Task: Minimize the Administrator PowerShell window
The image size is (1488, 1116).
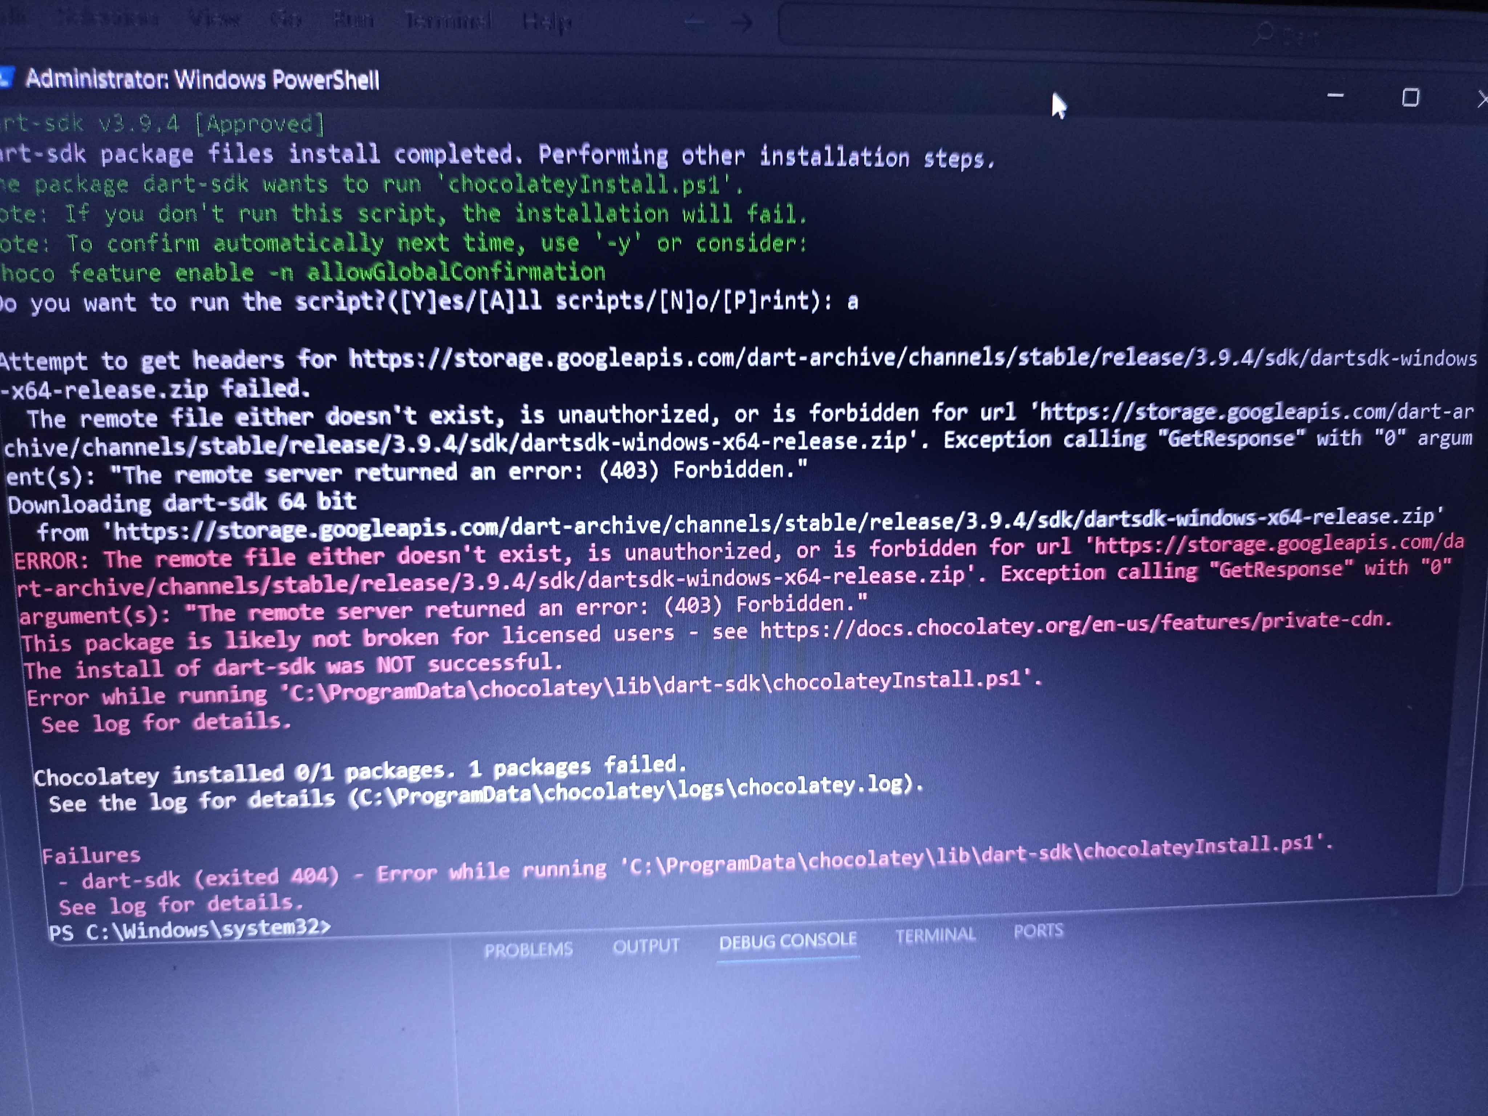Action: [x=1335, y=96]
